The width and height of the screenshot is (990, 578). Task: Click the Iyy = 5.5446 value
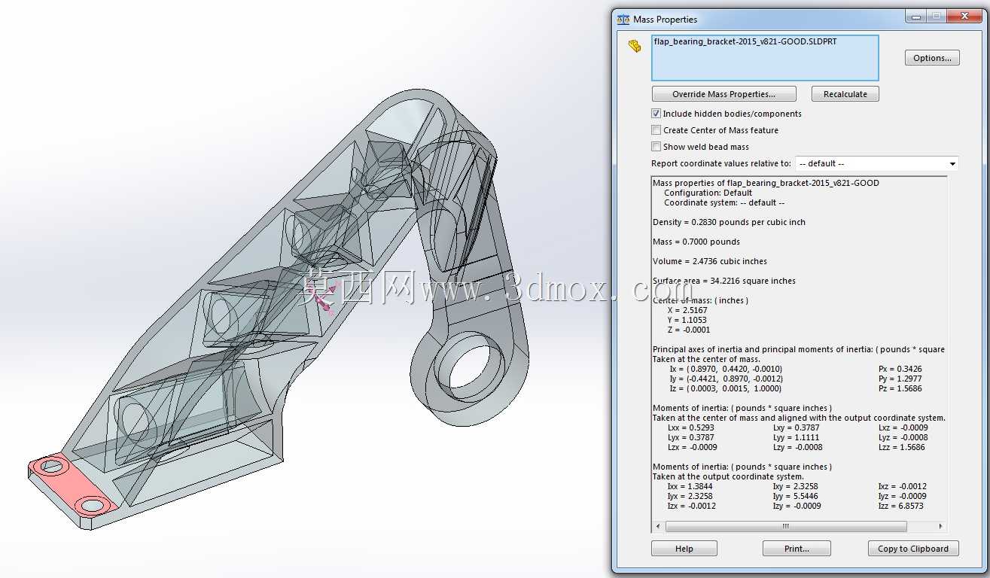click(795, 496)
